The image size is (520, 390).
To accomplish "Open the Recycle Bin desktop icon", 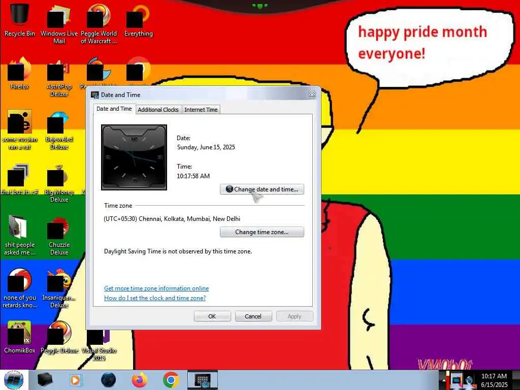I will [20, 19].
